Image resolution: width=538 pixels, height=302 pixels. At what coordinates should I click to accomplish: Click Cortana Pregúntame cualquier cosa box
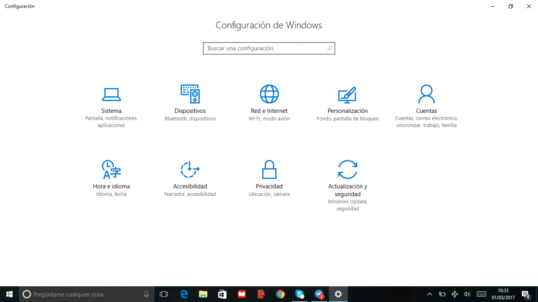(x=87, y=294)
